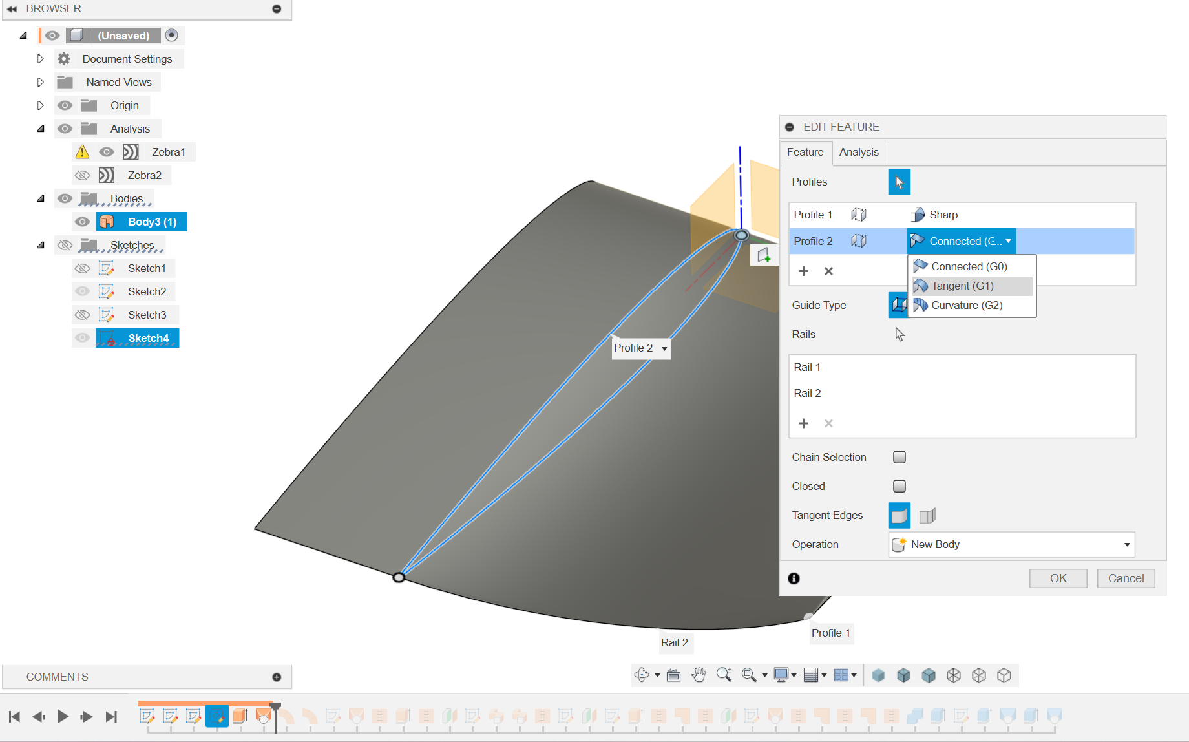Toggle Chain Selection on

click(x=899, y=456)
